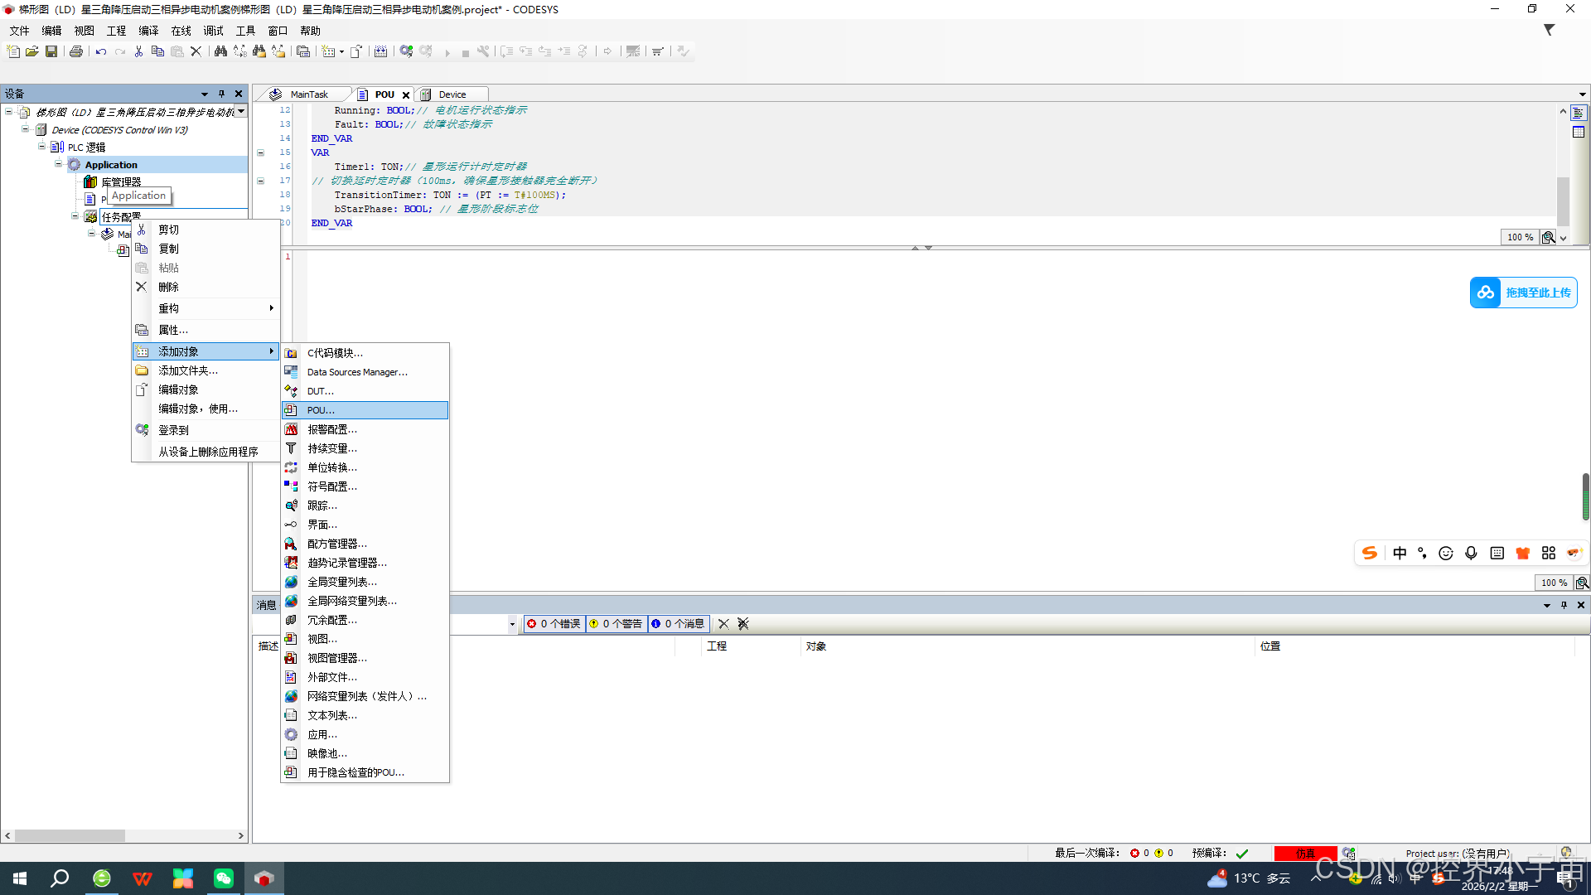Click the Login gear toolbar icon

click(x=406, y=51)
